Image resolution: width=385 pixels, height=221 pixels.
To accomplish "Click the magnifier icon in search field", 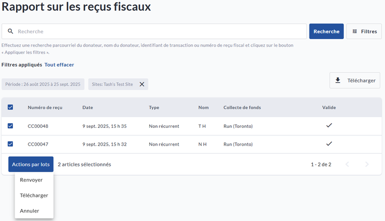I will [10, 32].
